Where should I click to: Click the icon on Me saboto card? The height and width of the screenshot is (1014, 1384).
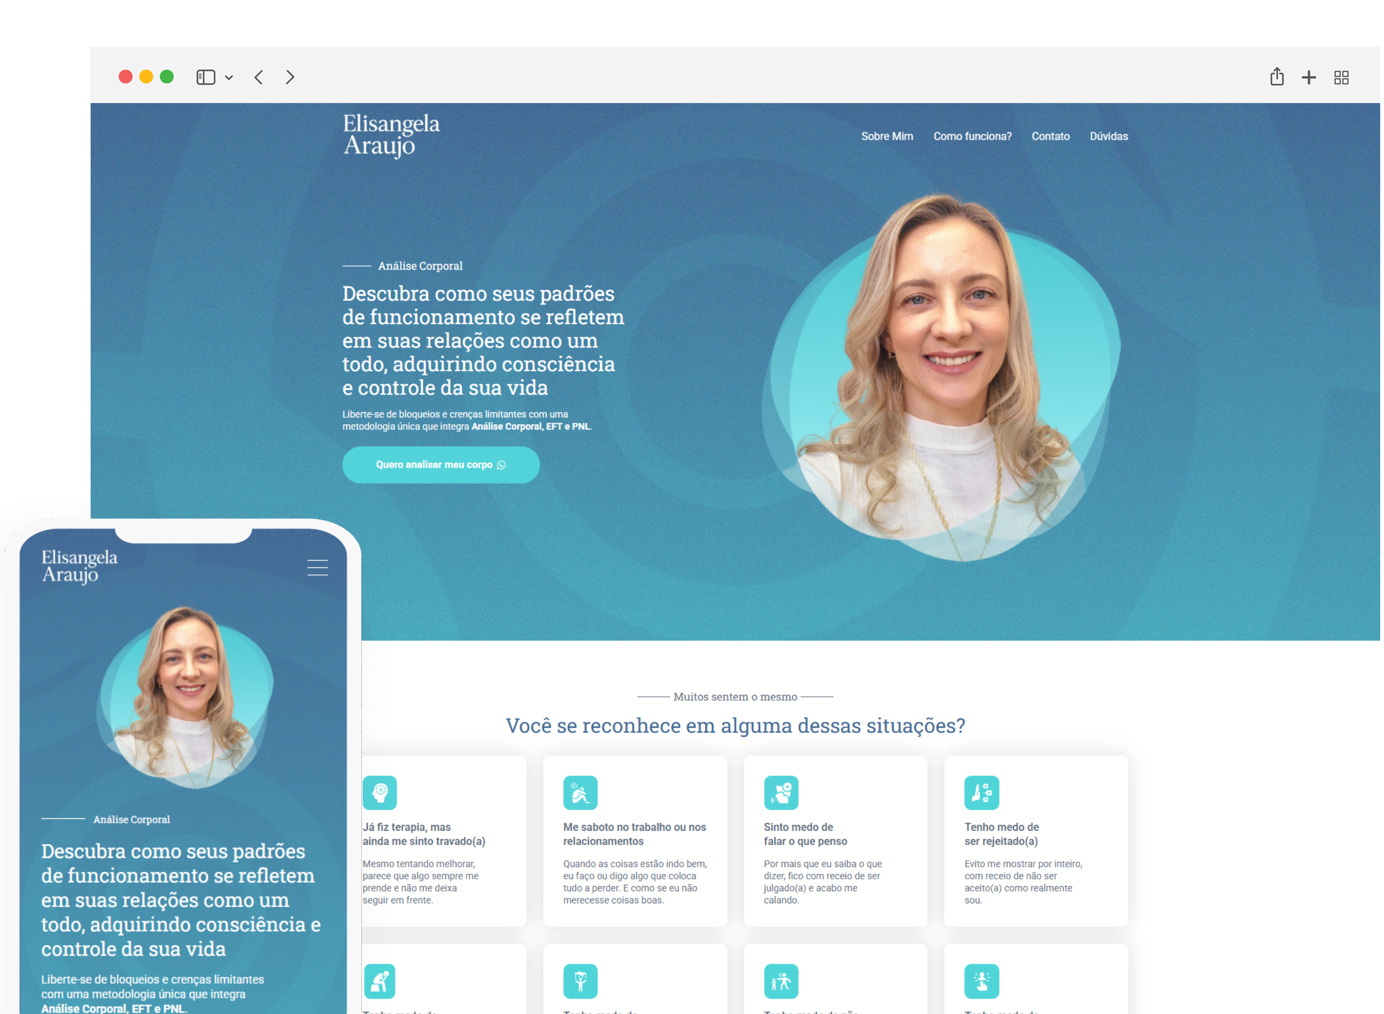point(580,793)
